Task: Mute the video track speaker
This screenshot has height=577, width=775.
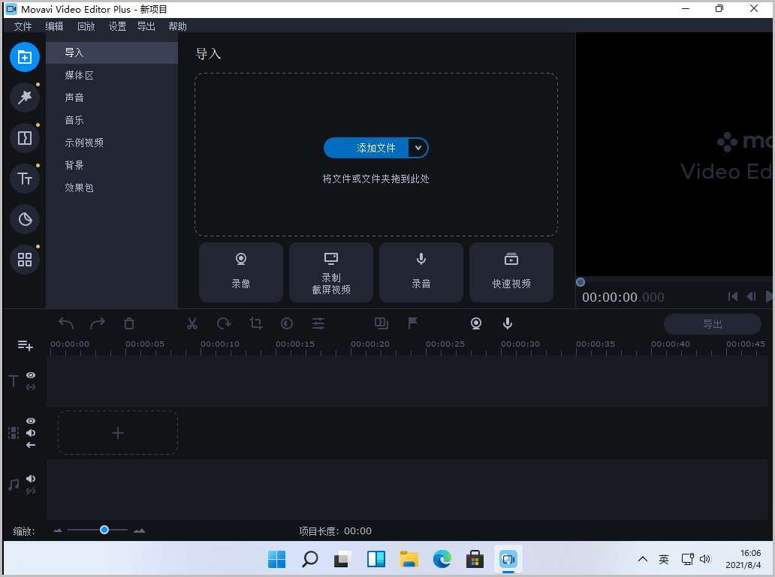Action: coord(31,433)
